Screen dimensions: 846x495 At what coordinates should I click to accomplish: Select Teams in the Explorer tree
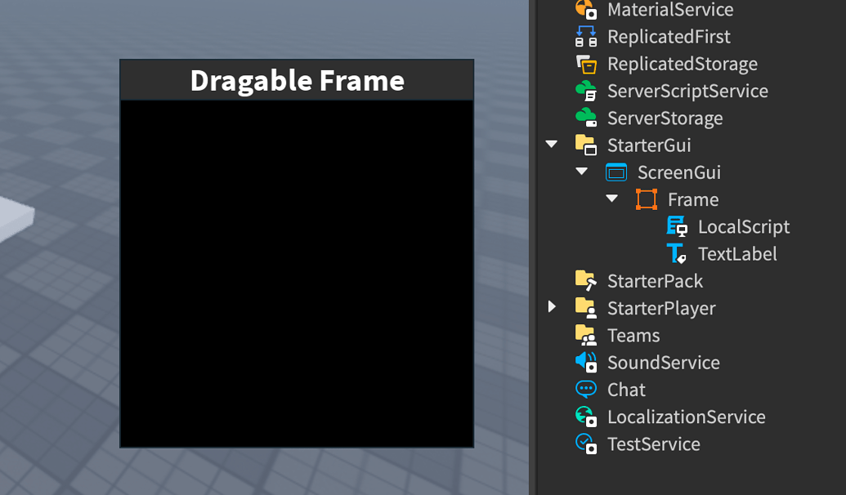633,335
